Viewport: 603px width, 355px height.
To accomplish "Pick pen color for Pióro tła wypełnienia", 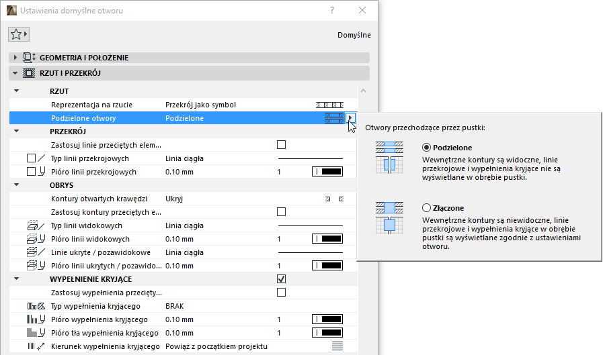I will (327, 333).
